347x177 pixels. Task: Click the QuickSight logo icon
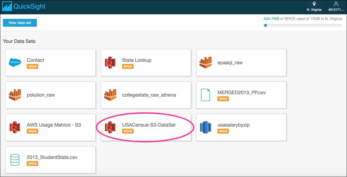click(x=7, y=6)
